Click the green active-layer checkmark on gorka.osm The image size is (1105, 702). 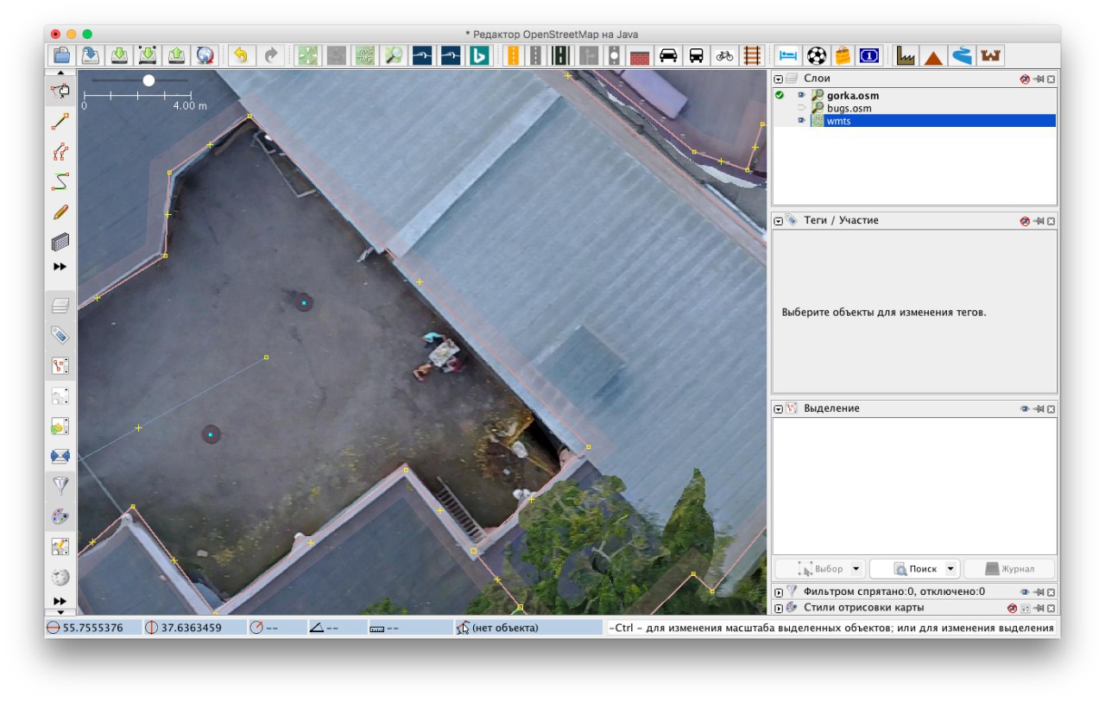[x=780, y=96]
